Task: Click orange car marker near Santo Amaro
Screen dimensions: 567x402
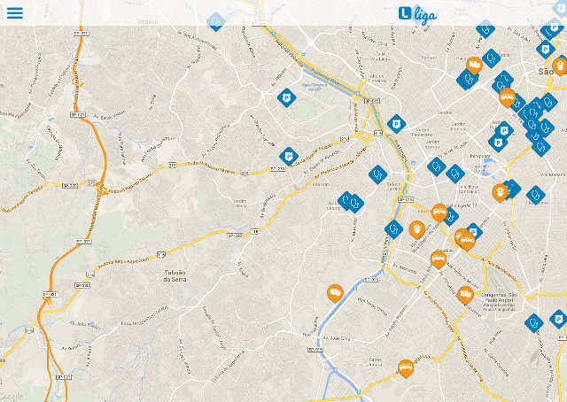Action: pos(406,367)
